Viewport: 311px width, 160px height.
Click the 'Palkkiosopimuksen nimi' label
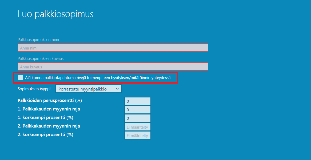tap(38, 40)
